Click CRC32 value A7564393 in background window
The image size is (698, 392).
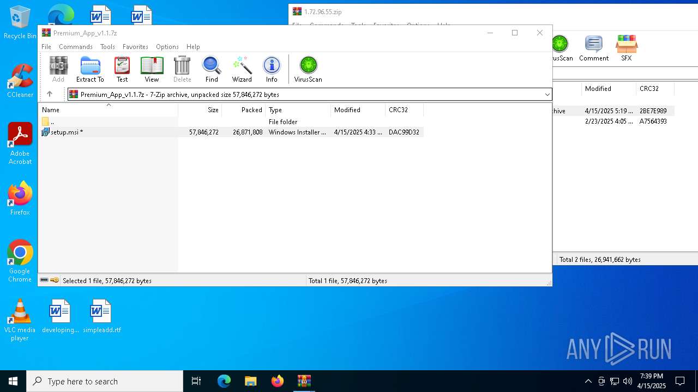coord(653,121)
